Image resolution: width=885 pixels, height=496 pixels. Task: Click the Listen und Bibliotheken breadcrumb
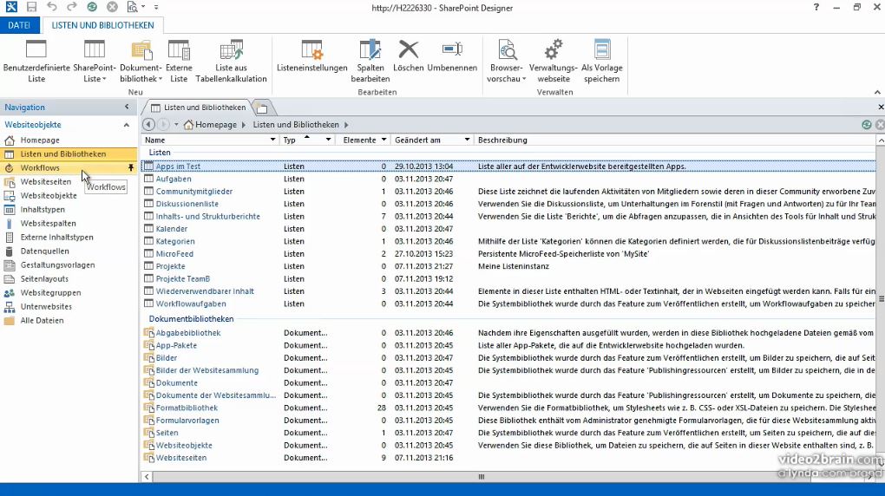coord(296,124)
